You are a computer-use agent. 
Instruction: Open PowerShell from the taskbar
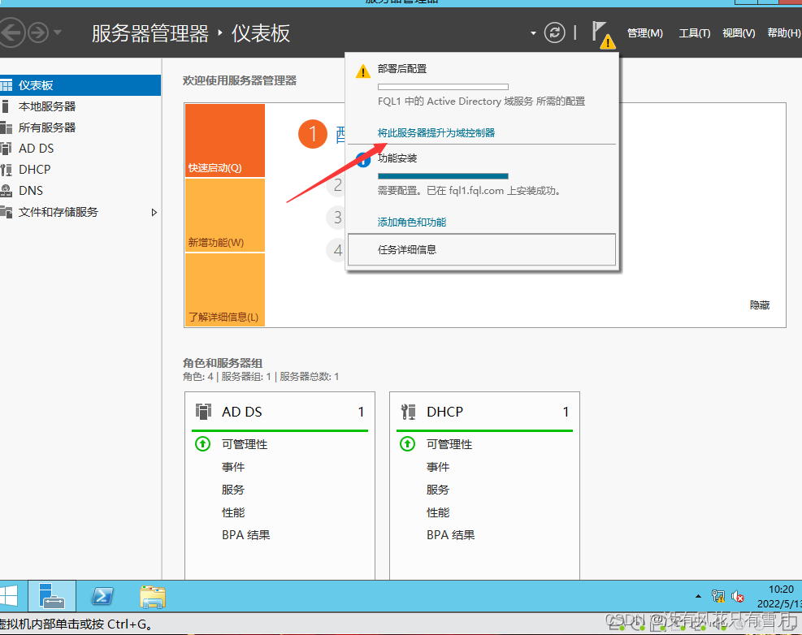102,596
